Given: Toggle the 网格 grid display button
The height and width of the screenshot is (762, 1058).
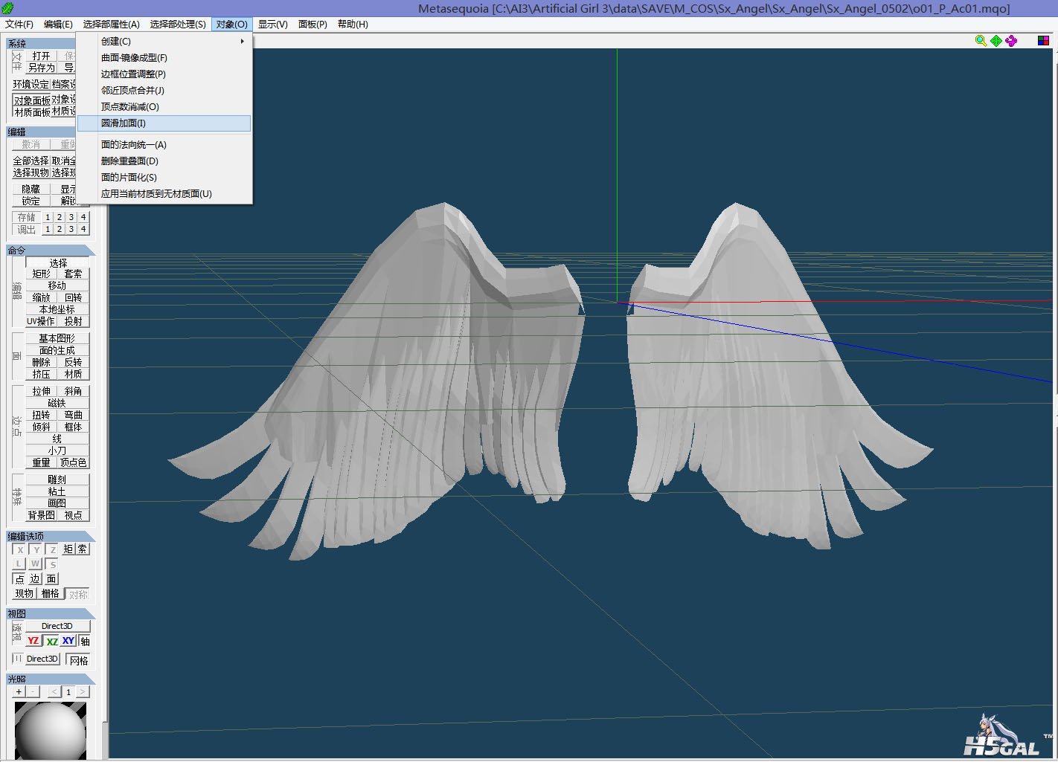Looking at the screenshot, I should tap(78, 659).
